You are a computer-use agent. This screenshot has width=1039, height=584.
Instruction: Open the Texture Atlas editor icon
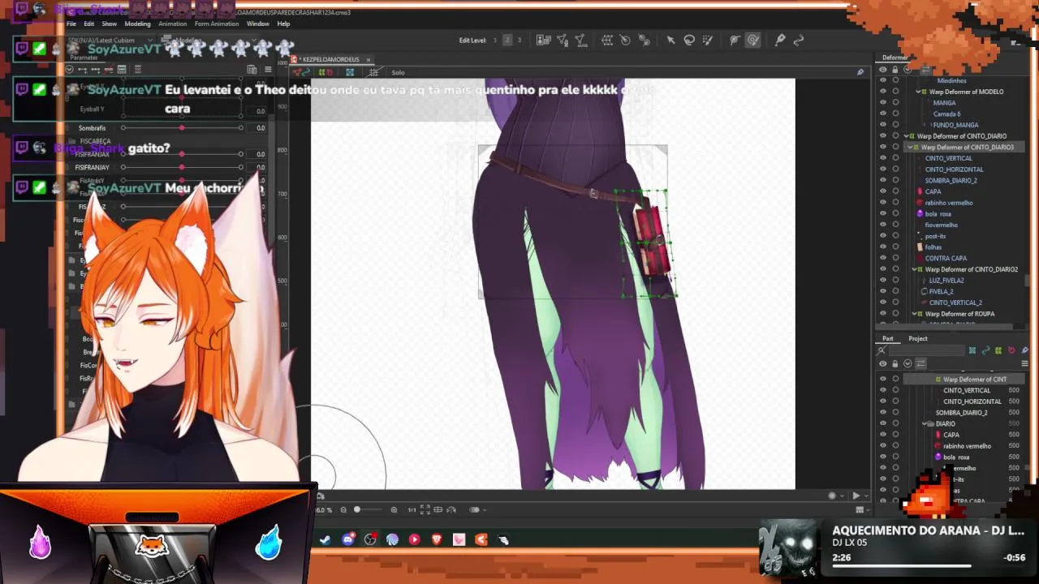click(543, 40)
